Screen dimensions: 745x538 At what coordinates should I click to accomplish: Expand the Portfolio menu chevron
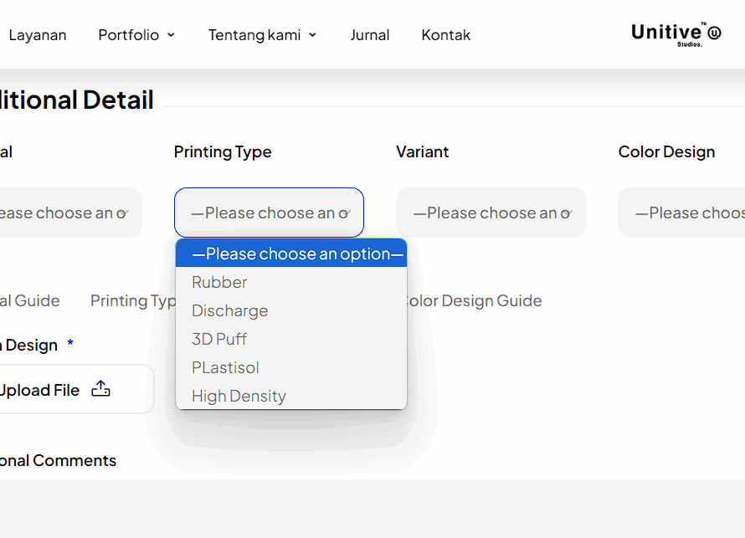172,35
